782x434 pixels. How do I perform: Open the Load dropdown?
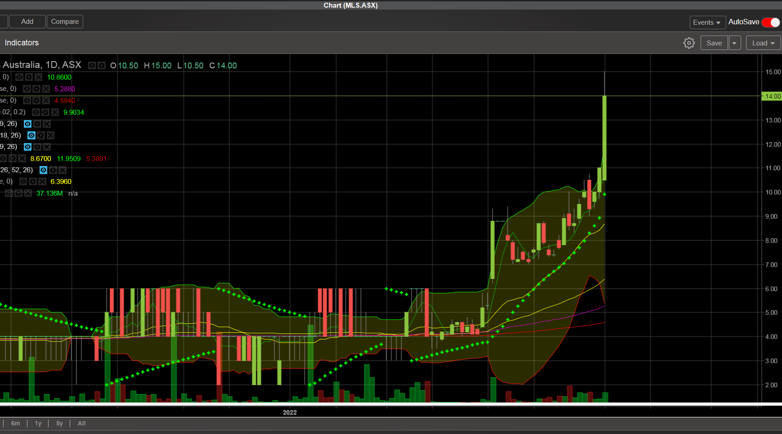coord(763,43)
